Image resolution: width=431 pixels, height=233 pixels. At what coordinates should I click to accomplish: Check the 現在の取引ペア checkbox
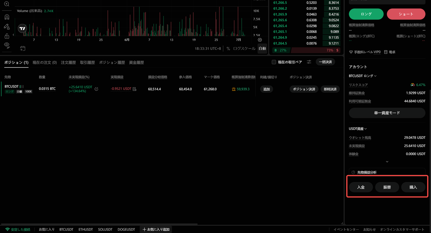(274, 62)
